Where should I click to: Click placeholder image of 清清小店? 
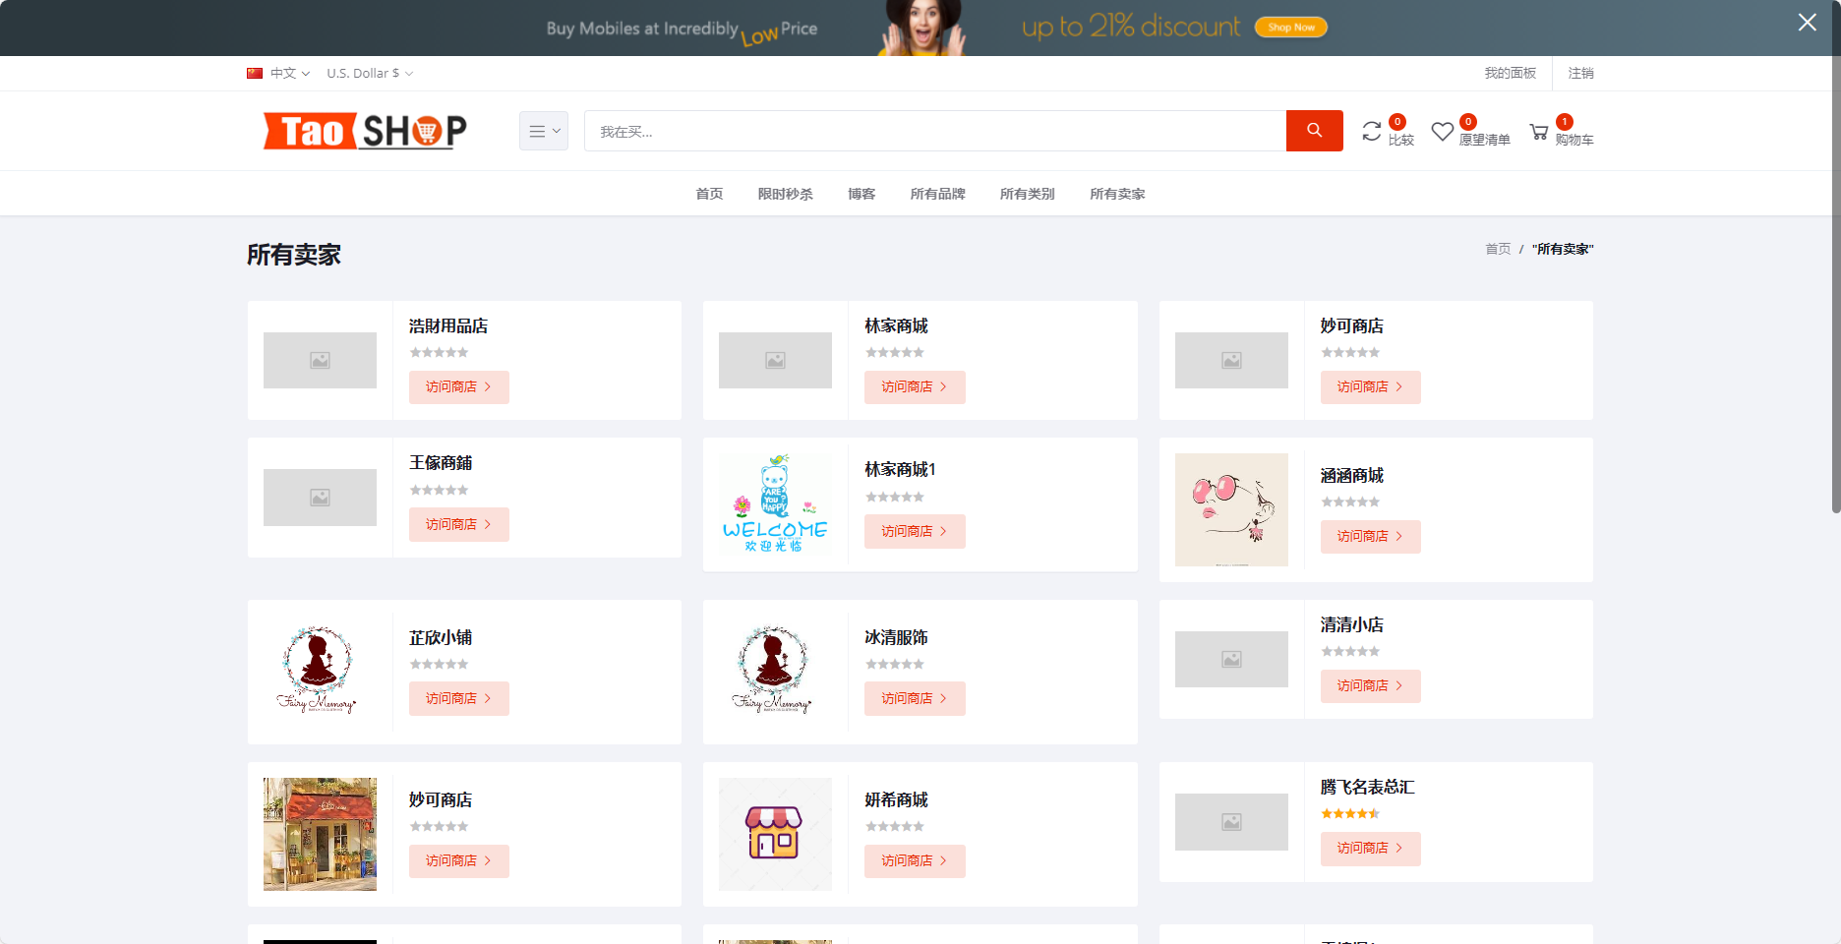tap(1231, 659)
